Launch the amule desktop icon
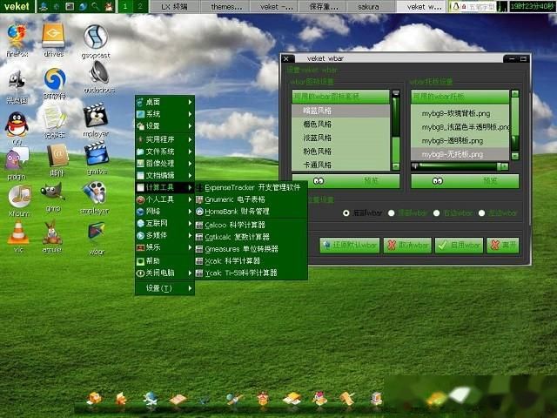Screen dimensions: 557x418 [52, 233]
